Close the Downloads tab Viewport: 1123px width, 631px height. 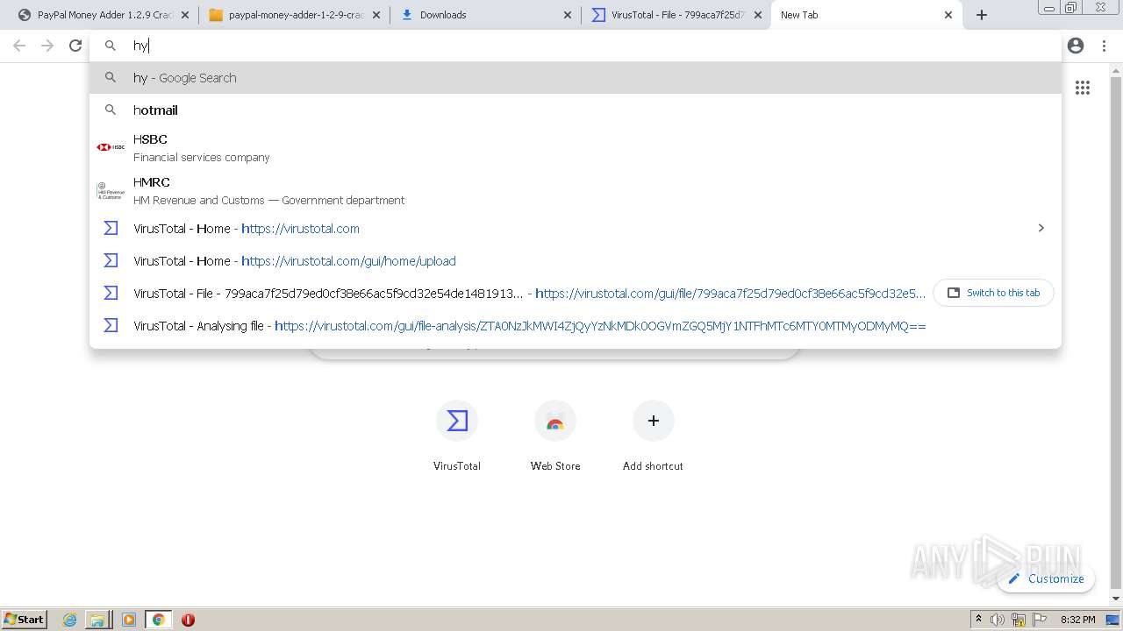(x=568, y=15)
